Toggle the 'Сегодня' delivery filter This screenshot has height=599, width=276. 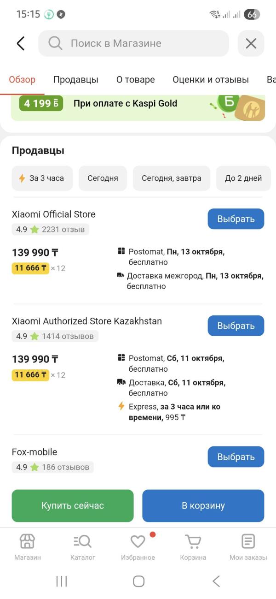tap(103, 178)
